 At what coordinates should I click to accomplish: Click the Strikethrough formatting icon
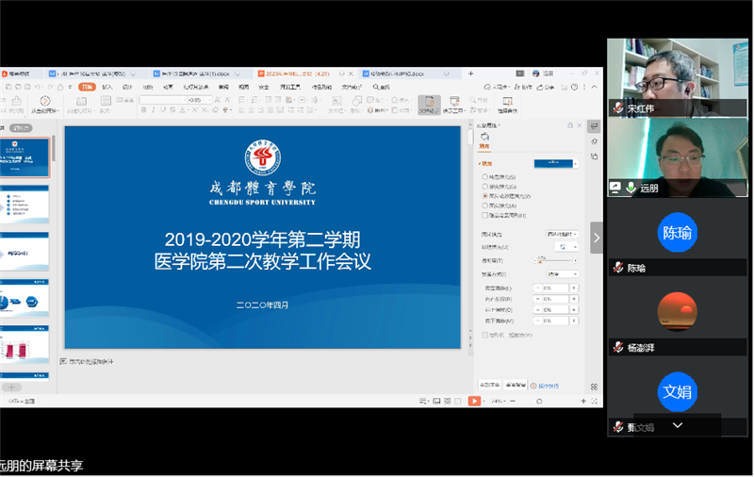point(172,110)
